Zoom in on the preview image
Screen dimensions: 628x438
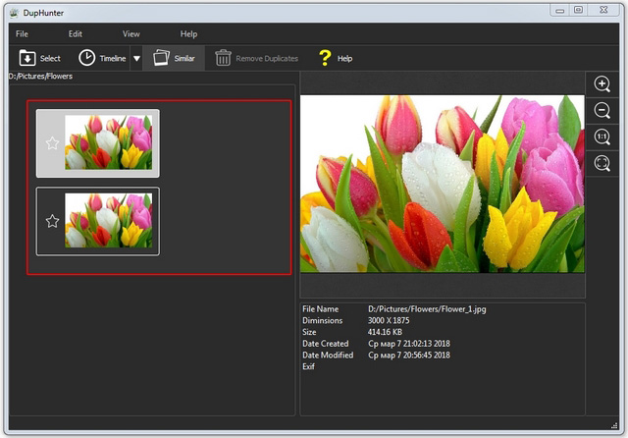tap(602, 84)
